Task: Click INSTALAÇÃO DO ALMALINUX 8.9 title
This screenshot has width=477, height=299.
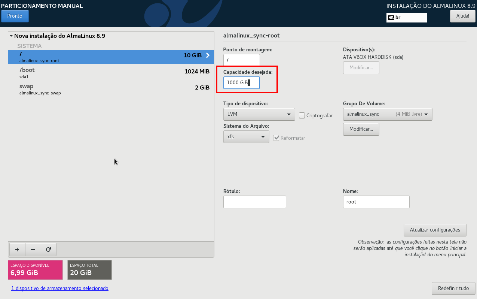Action: [x=431, y=6]
